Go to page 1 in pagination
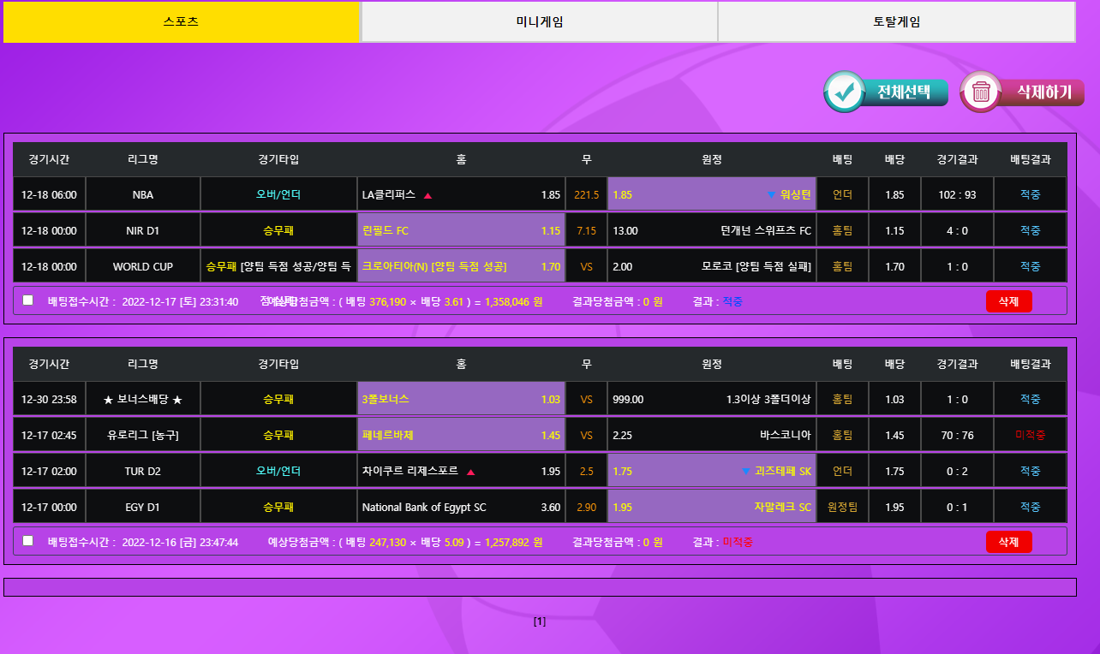Screen dimensions: 1100x654 539,621
